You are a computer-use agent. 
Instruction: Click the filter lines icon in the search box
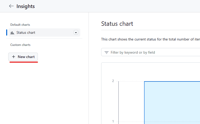106,52
